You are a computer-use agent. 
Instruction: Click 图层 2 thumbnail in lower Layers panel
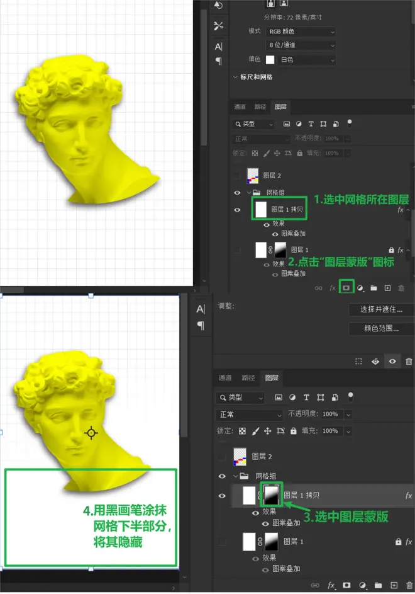pos(240,457)
